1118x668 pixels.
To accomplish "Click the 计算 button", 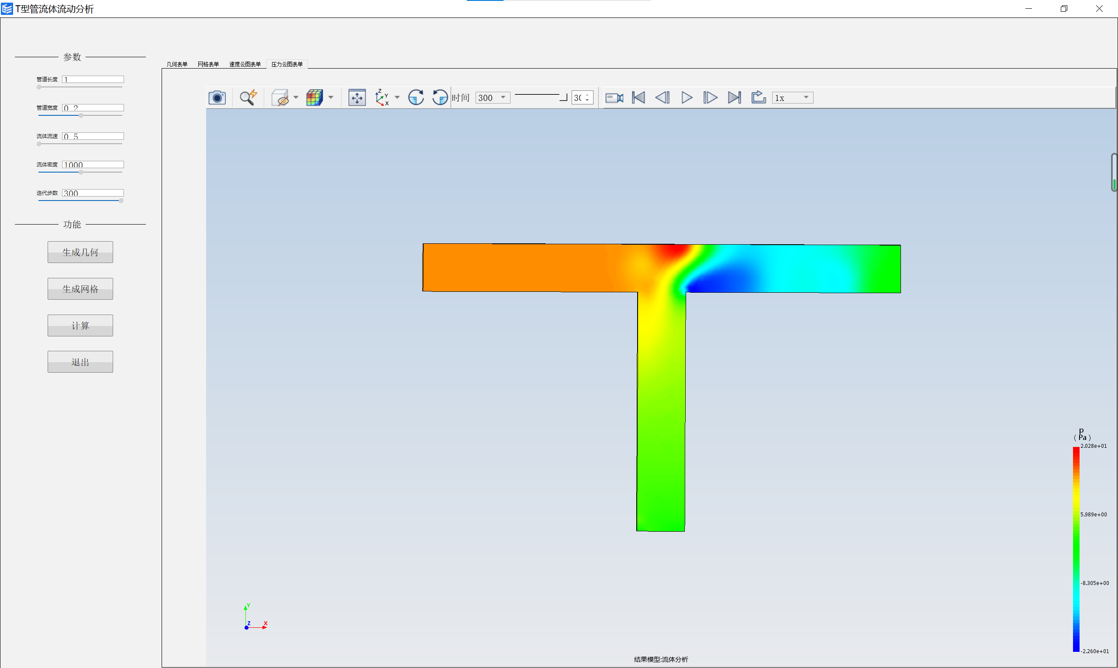I will (80, 325).
